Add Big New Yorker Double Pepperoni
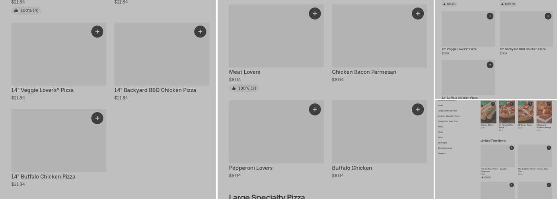The image size is (557, 199). 512,148
